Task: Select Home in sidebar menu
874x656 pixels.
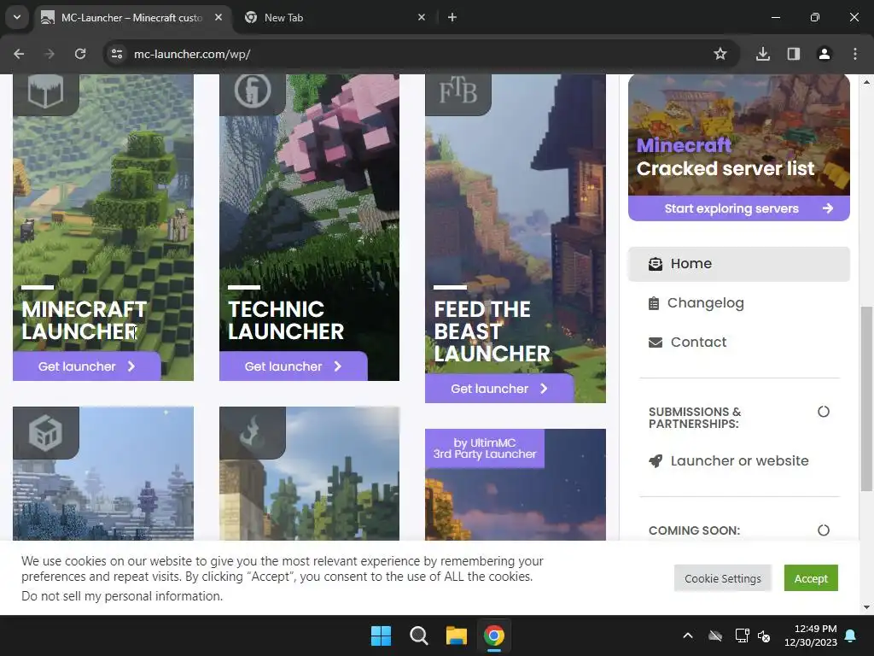Action: point(738,264)
